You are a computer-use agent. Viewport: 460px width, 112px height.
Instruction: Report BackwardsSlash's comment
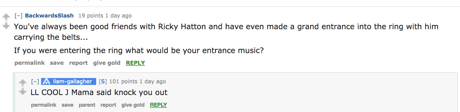pyautogui.click(x=78, y=63)
